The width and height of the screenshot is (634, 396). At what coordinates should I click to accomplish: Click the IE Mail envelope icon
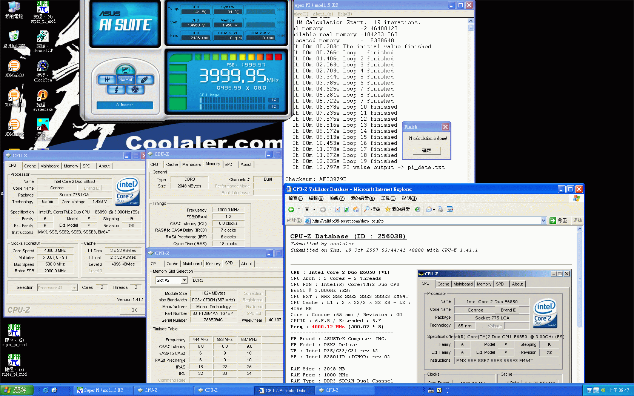pos(429,209)
